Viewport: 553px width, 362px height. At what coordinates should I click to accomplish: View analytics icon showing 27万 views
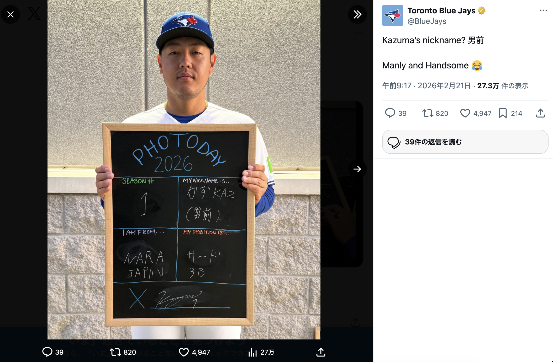(x=252, y=352)
